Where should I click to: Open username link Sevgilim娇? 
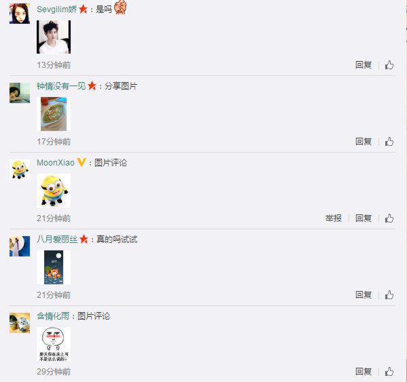pos(57,9)
